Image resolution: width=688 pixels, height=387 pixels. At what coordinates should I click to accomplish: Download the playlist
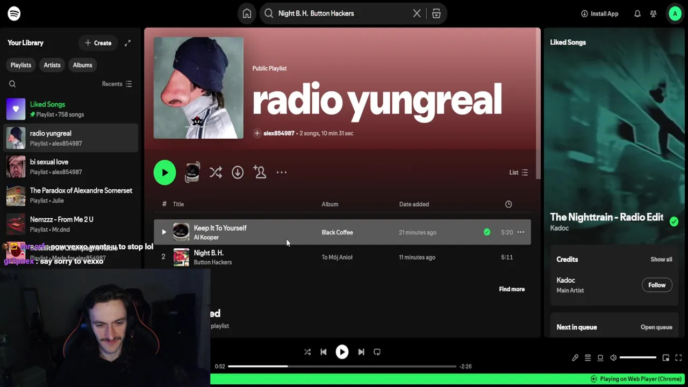point(238,173)
